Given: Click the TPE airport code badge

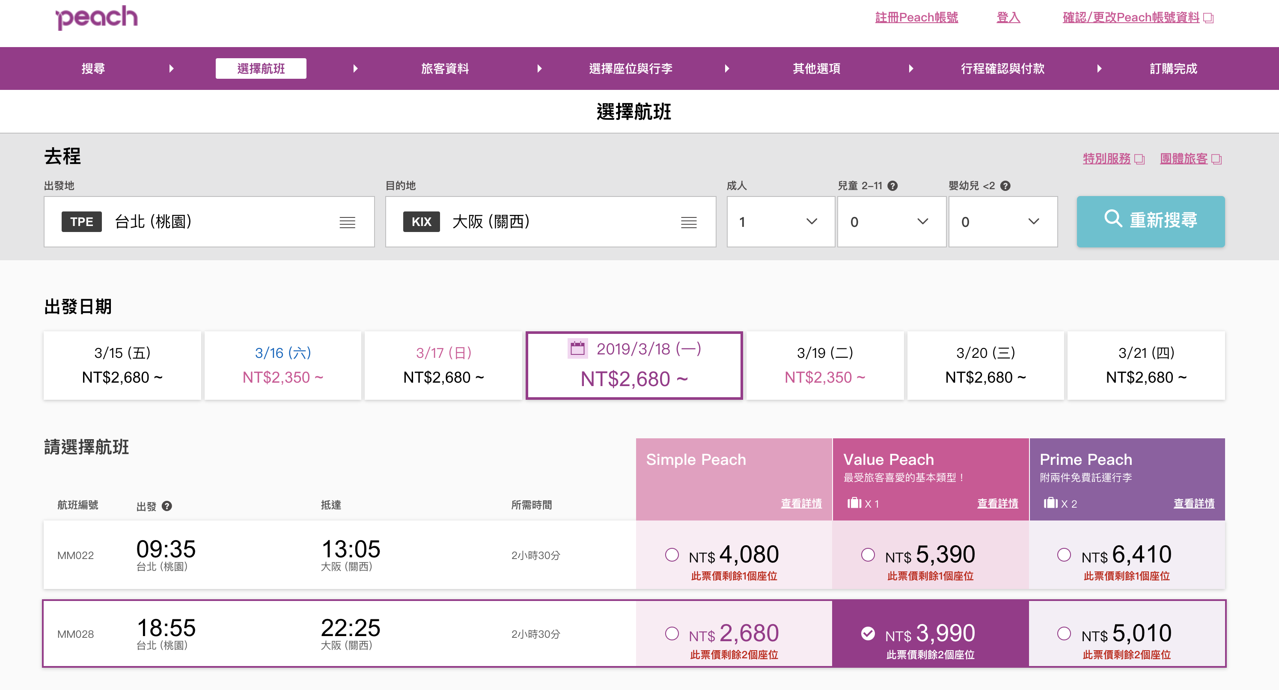Looking at the screenshot, I should point(81,222).
